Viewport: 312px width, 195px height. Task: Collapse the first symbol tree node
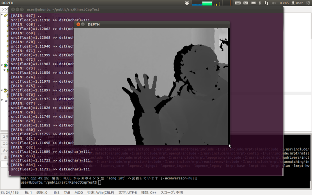2,15
